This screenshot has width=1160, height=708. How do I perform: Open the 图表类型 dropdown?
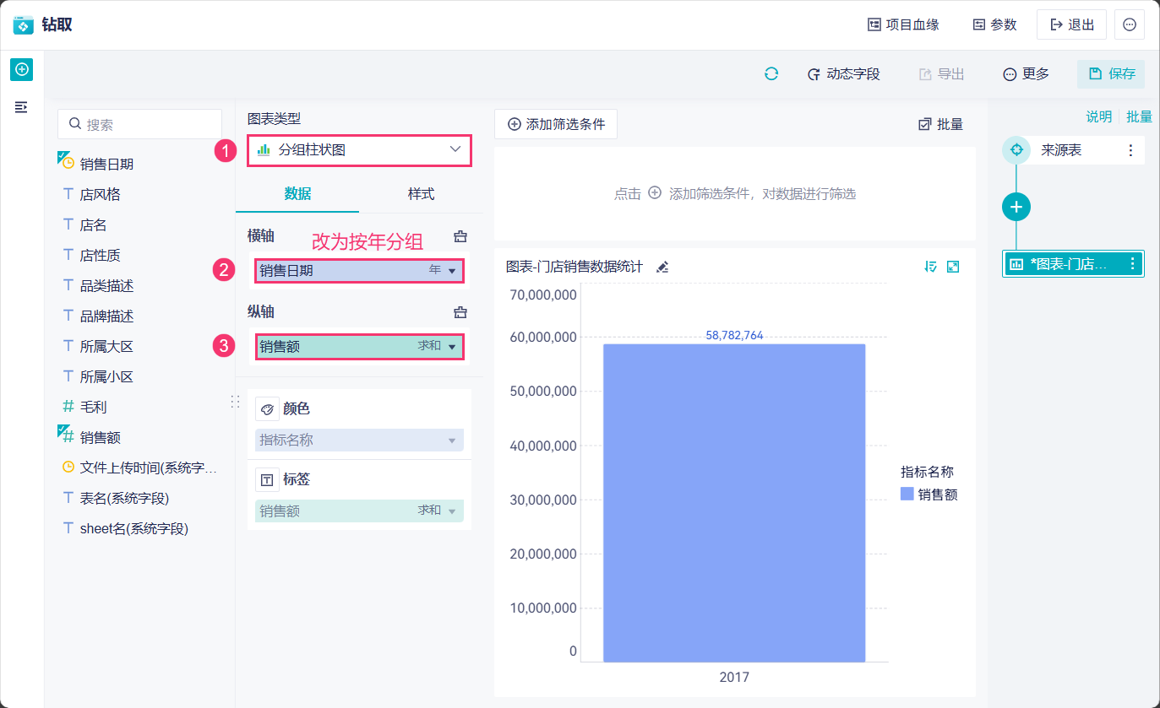coord(359,150)
